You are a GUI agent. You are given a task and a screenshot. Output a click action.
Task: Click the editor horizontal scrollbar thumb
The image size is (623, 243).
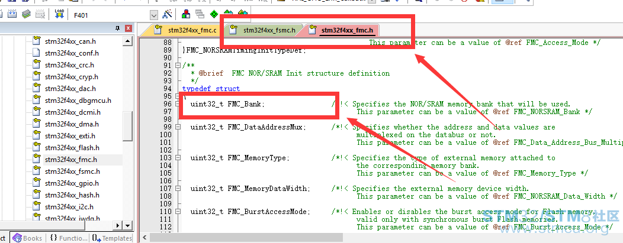pyautogui.click(x=246, y=238)
